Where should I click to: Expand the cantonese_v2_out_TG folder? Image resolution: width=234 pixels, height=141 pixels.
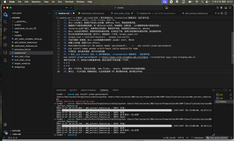pos(25,28)
